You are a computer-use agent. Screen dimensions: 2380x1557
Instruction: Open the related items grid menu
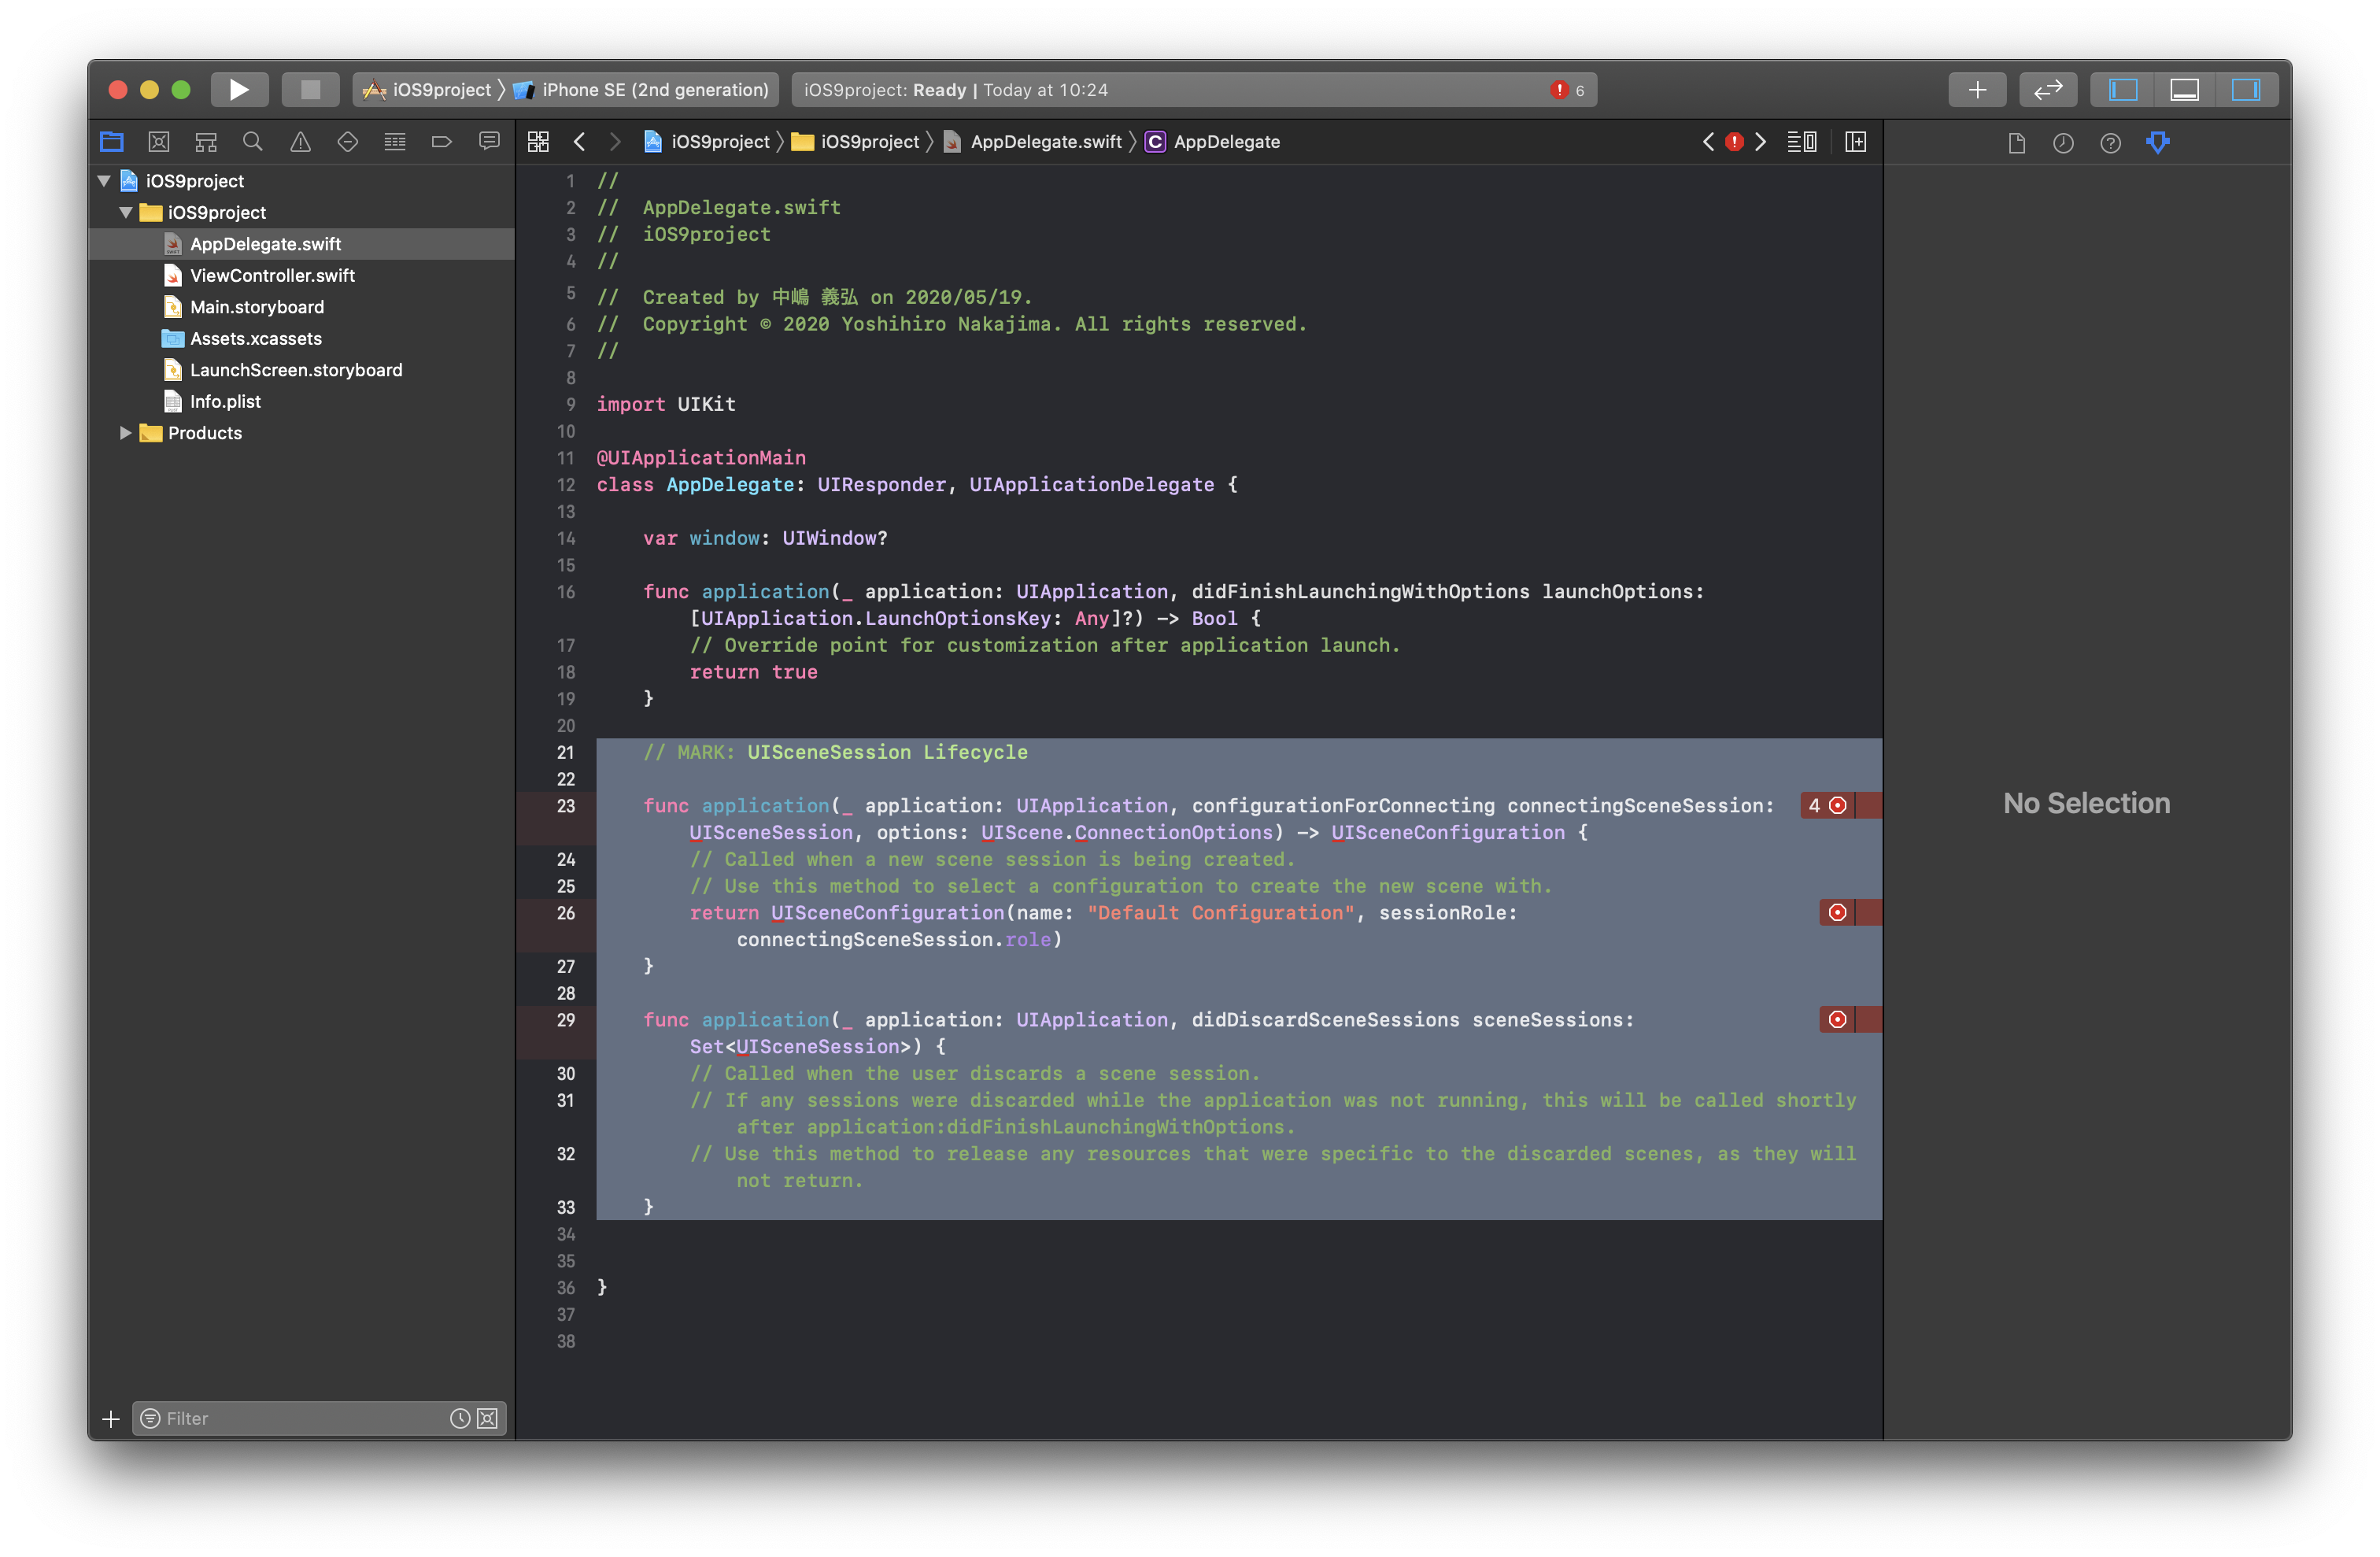(x=538, y=142)
